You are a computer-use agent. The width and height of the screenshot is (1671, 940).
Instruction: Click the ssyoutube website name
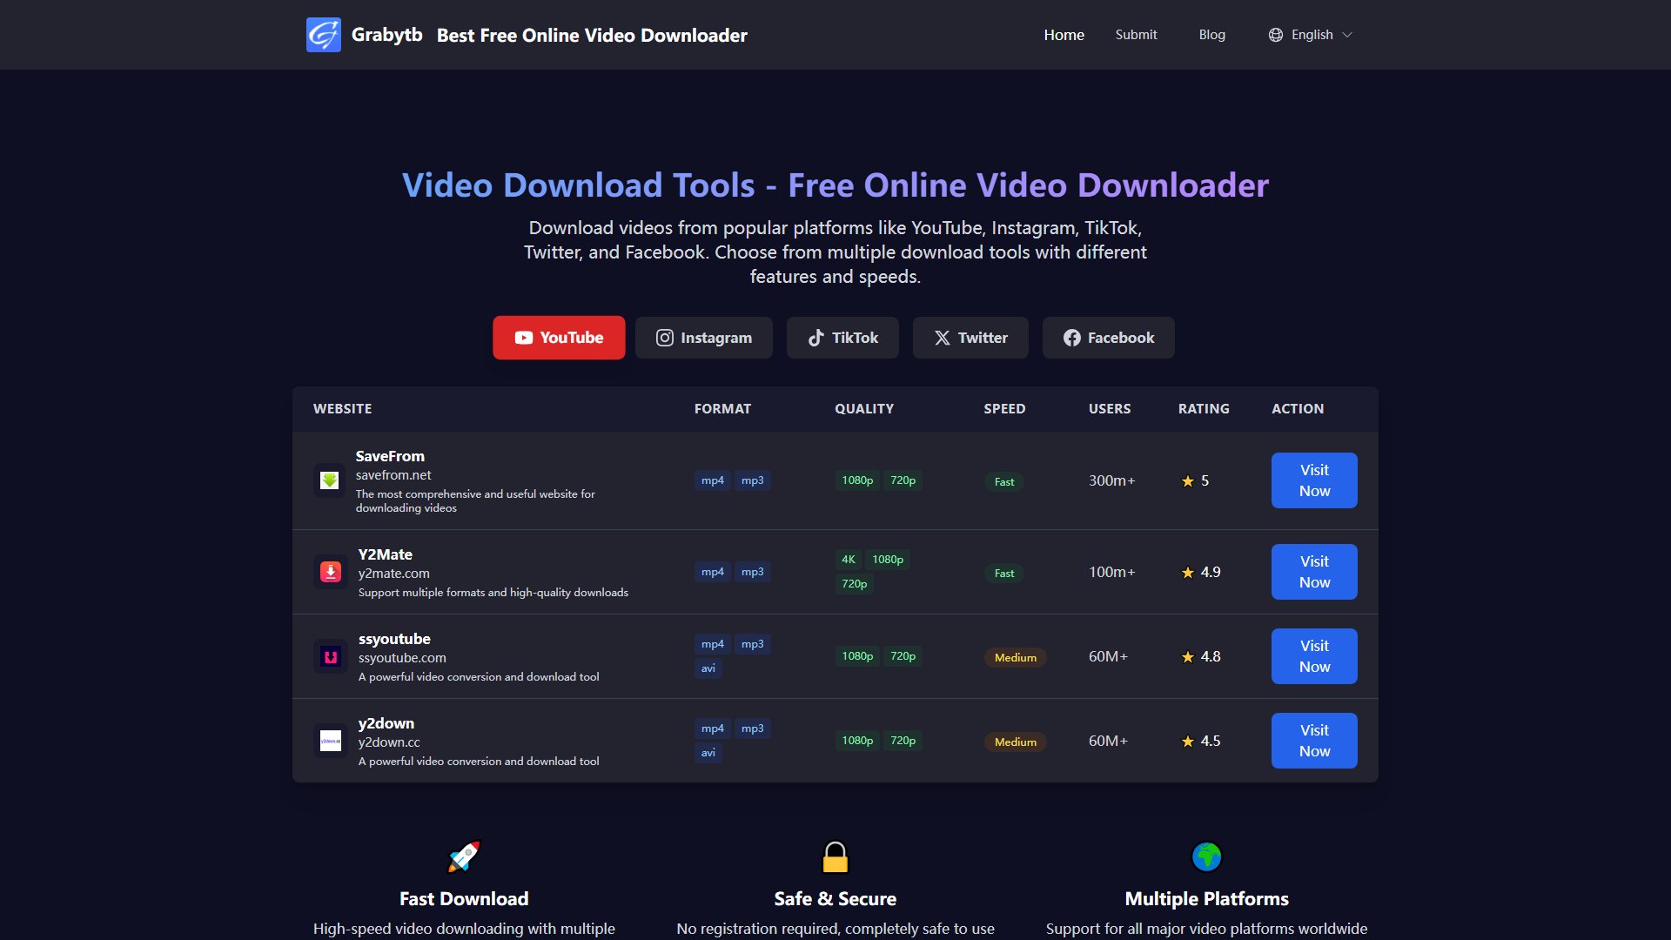tap(394, 639)
